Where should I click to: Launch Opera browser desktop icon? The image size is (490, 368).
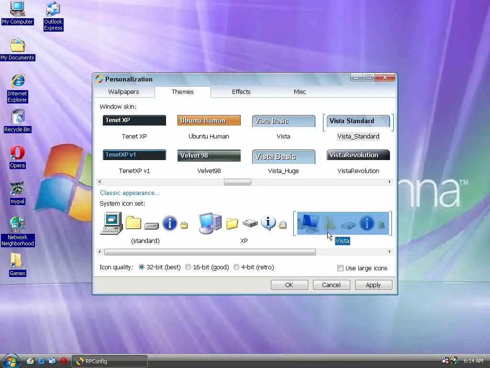coord(18,157)
